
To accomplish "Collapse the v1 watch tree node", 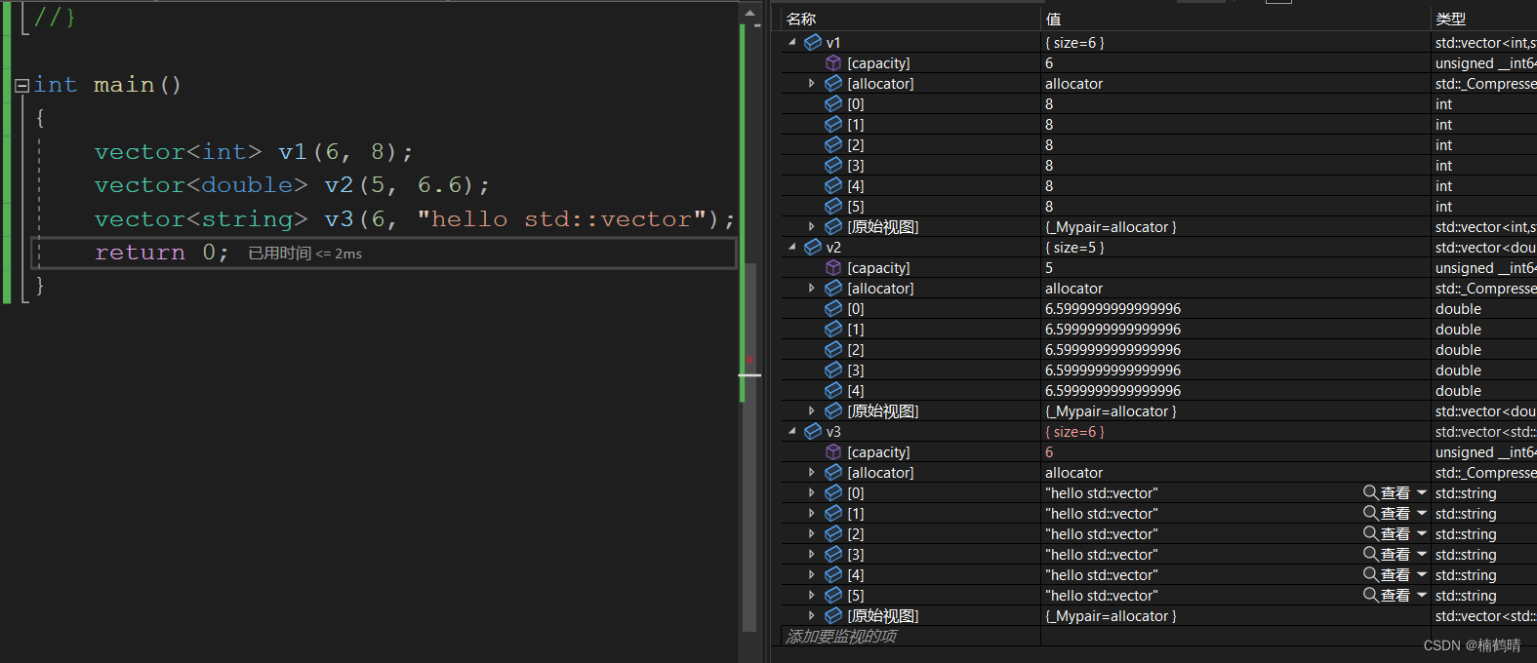I will pyautogui.click(x=792, y=43).
